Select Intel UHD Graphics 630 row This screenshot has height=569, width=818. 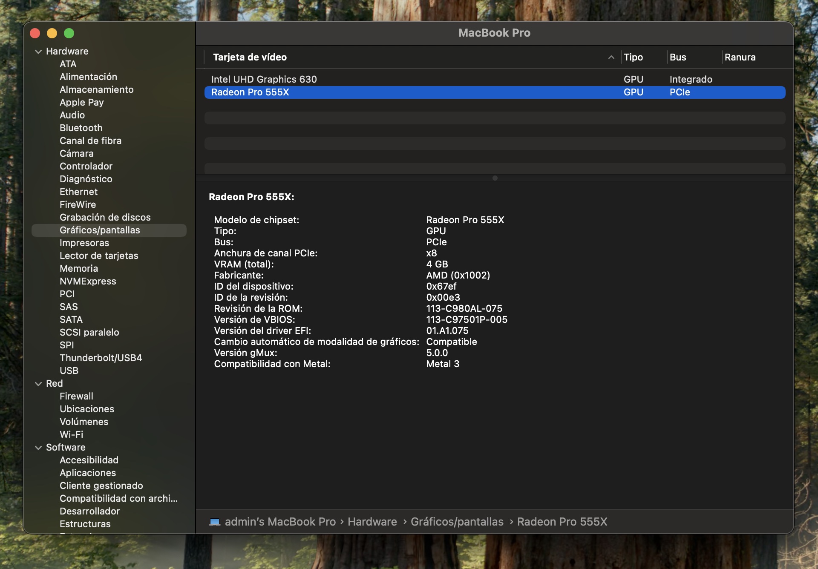(264, 79)
